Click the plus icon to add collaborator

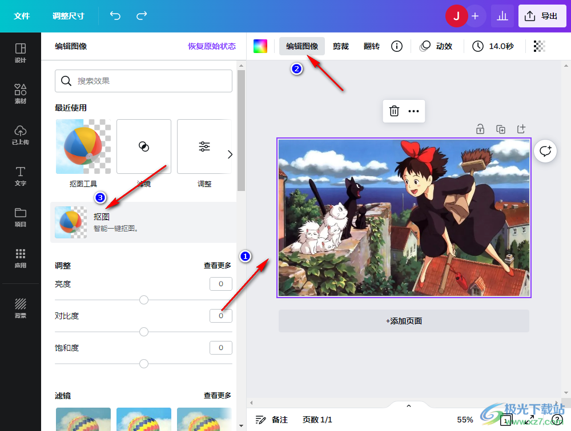tap(475, 16)
